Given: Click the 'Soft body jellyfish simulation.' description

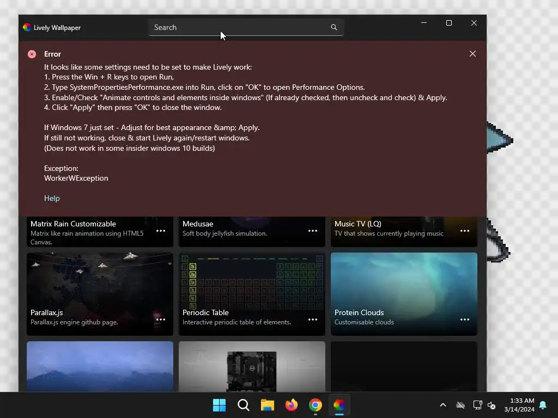Looking at the screenshot, I should [225, 233].
